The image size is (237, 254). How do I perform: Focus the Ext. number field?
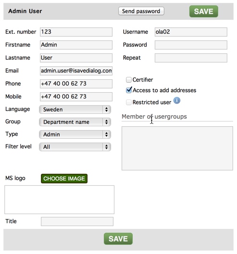pos(76,32)
